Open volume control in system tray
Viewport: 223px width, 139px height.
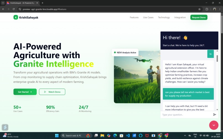pyautogui.click(x=204, y=135)
